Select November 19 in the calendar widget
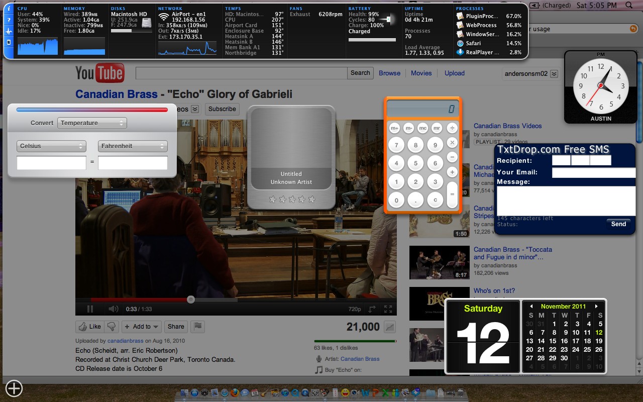 (598, 341)
